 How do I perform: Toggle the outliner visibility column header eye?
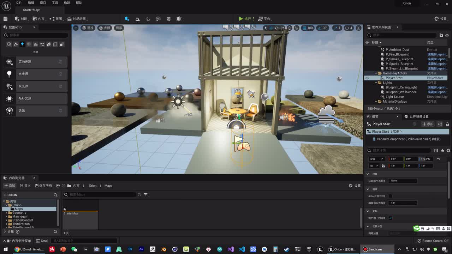click(367, 43)
